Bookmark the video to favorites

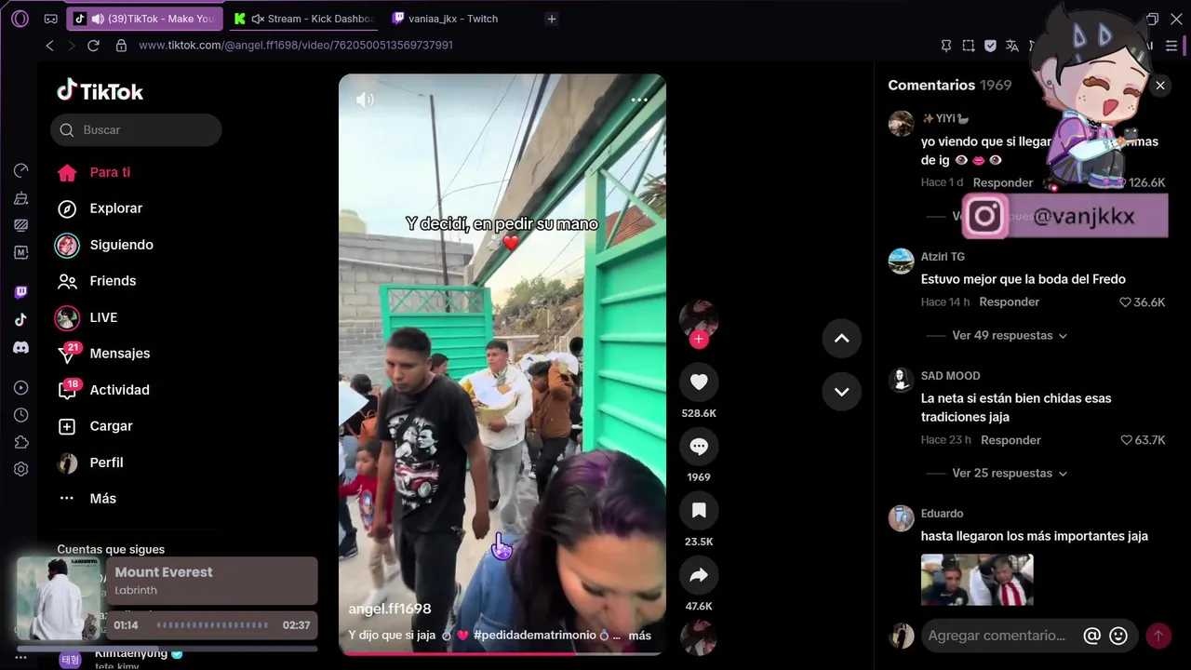pyautogui.click(x=699, y=511)
